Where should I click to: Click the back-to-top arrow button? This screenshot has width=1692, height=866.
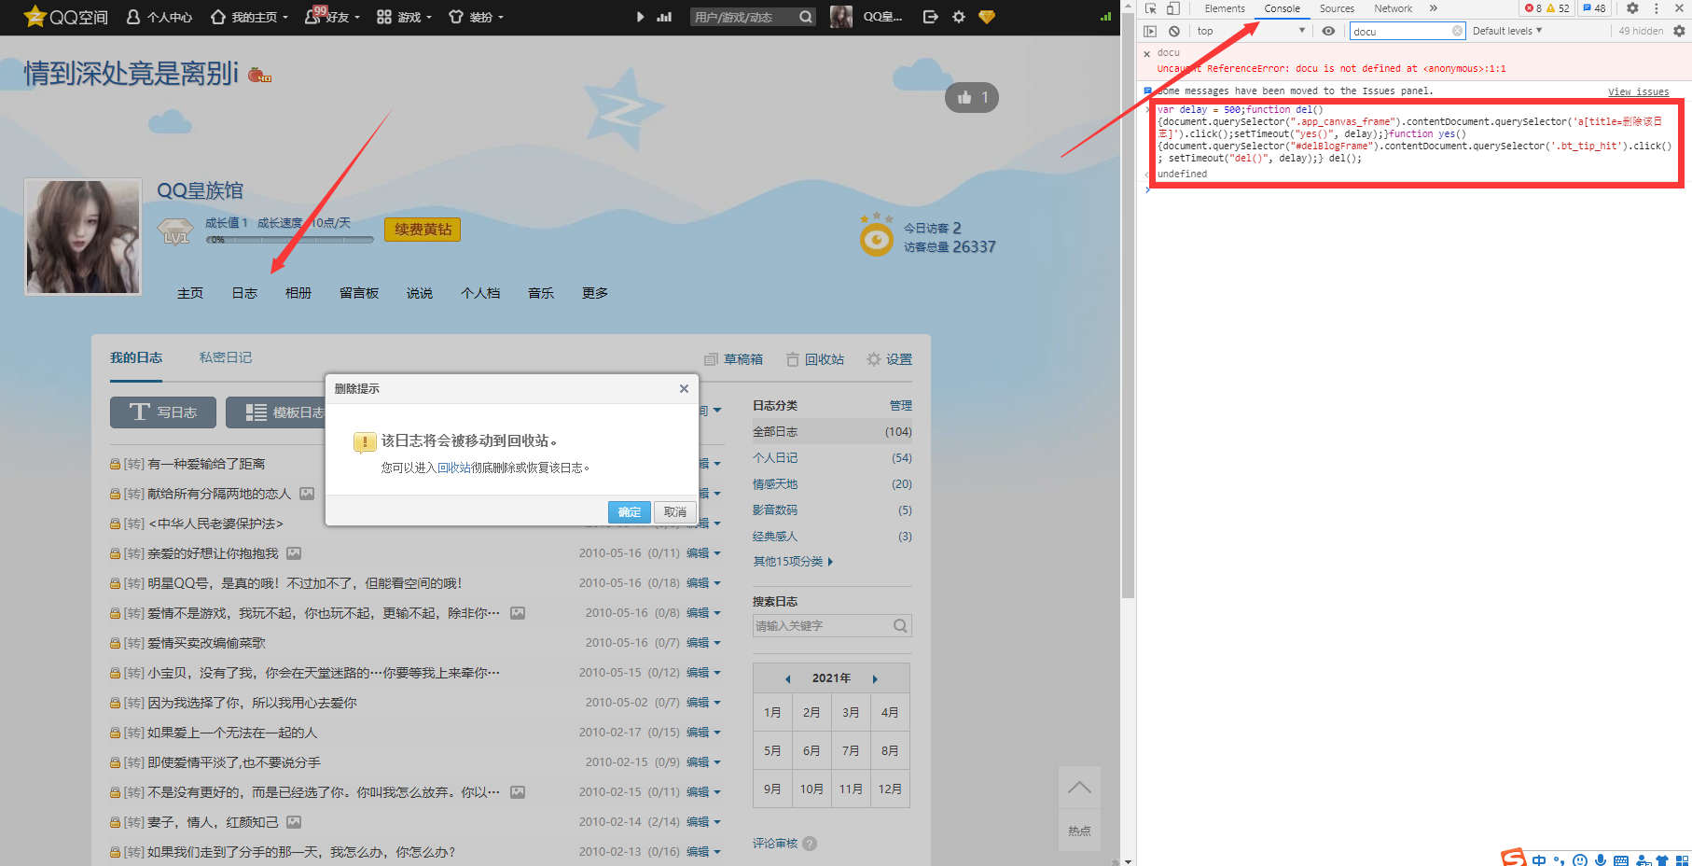point(1079,788)
